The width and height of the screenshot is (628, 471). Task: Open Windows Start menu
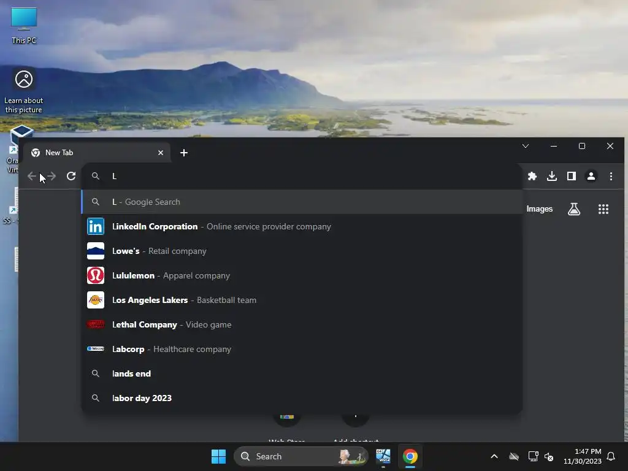tap(219, 456)
